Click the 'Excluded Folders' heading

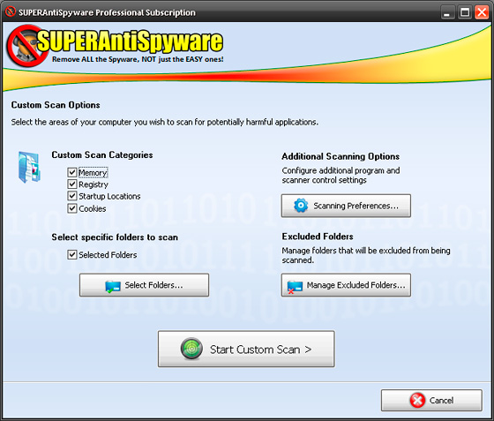tap(318, 237)
